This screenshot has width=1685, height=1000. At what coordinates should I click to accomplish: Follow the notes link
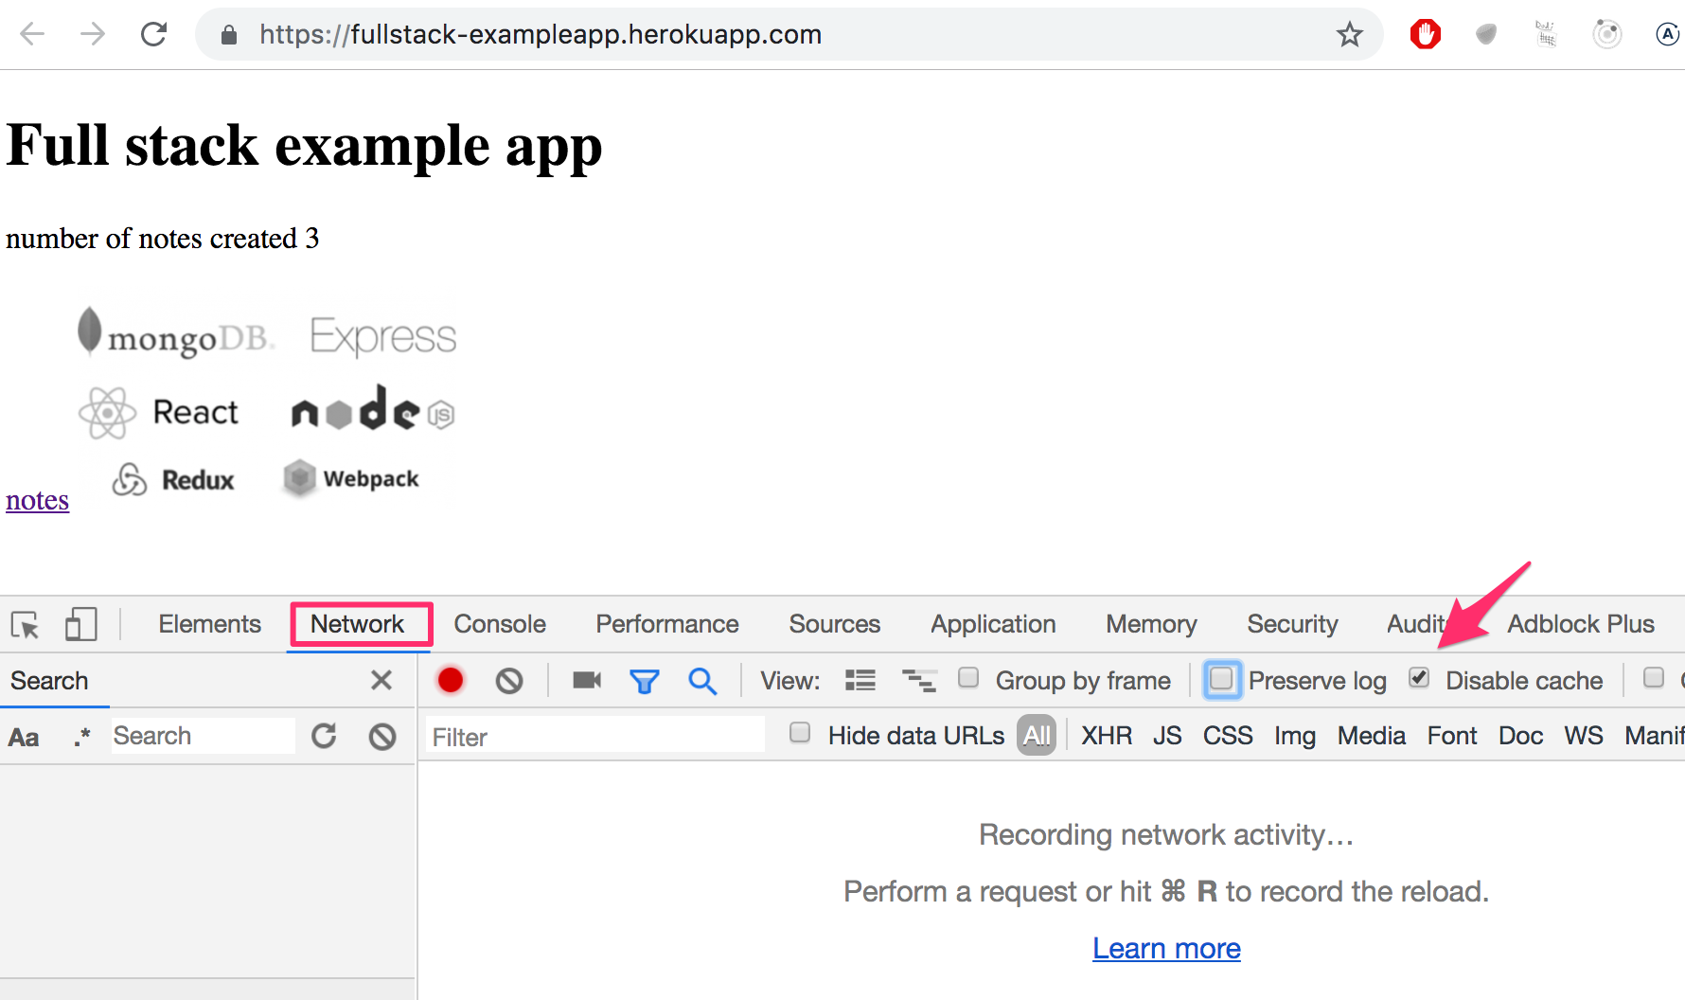[38, 500]
